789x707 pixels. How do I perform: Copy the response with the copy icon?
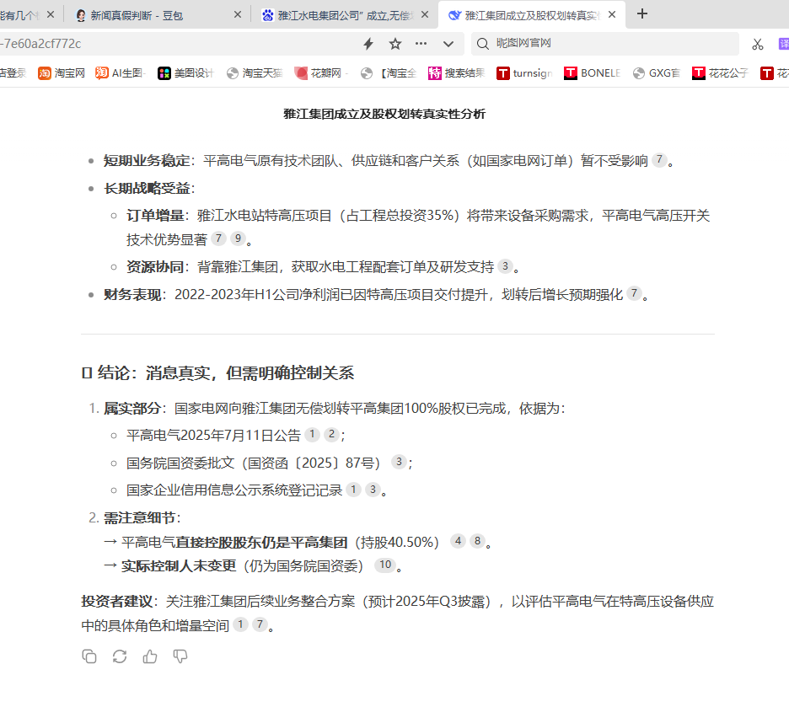point(89,656)
